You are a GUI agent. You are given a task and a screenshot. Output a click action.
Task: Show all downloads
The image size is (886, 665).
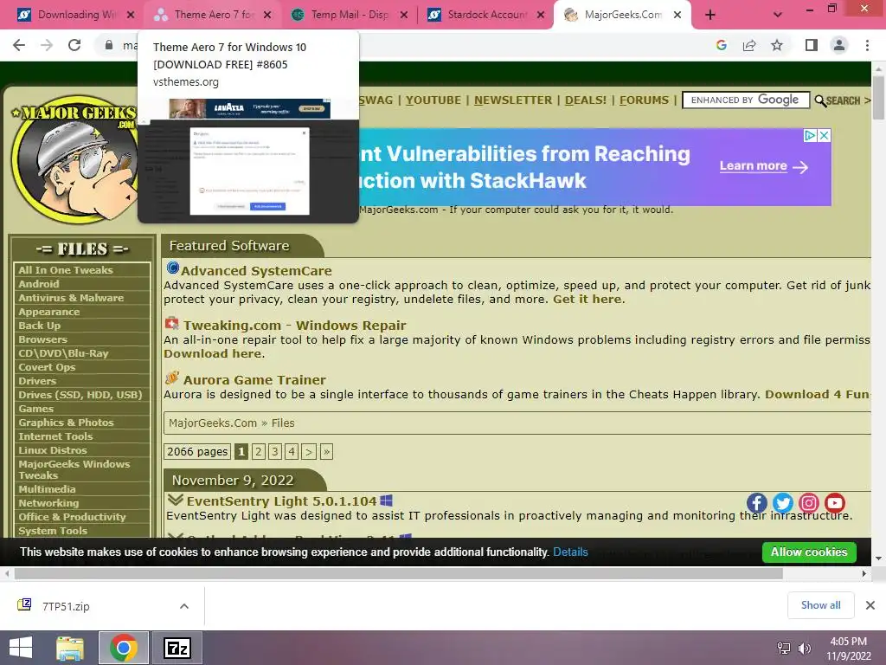tap(820, 605)
